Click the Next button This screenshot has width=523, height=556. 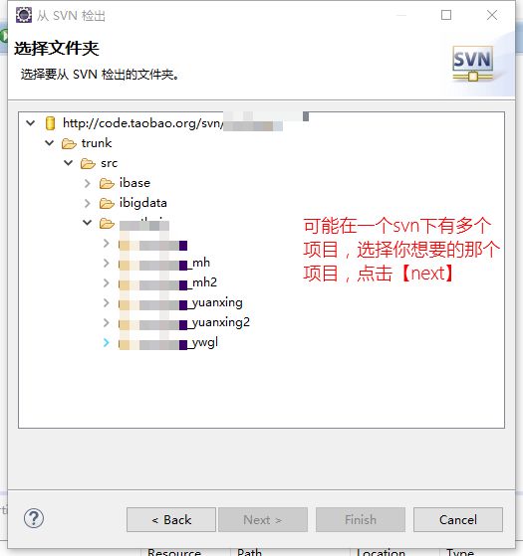coord(263,519)
